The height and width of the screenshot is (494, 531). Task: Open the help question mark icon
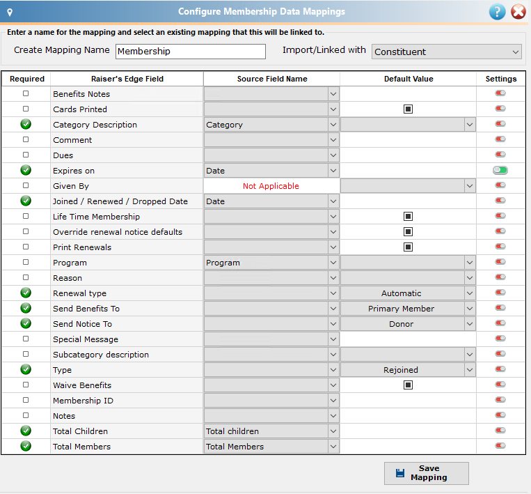click(497, 12)
